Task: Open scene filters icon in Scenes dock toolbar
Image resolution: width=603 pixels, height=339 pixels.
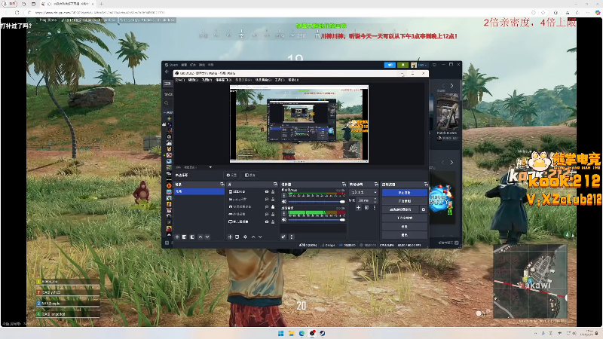Action: 192,237
